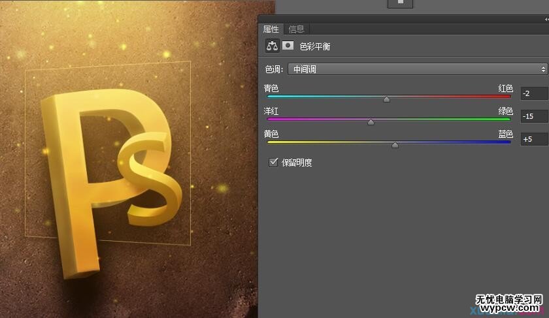Viewport: 549px width, 318px height.
Task: Switch to the 信息 tab
Action: click(296, 29)
